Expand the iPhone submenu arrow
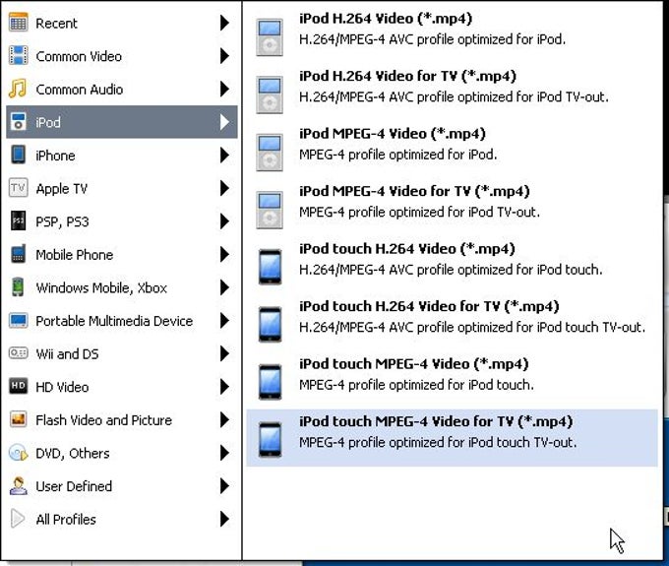 point(224,155)
